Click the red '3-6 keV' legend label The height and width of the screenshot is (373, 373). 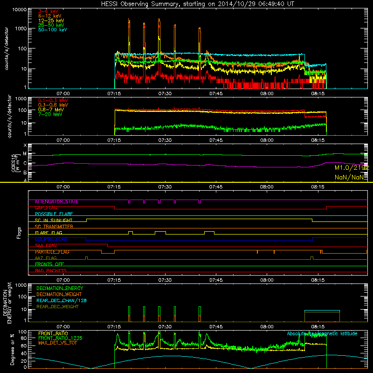click(x=48, y=11)
